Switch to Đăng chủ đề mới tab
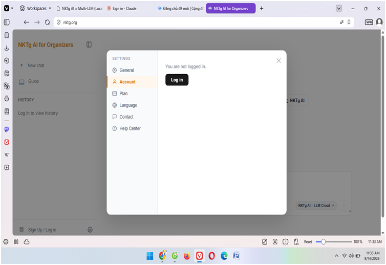The width and height of the screenshot is (386, 265). click(x=180, y=8)
